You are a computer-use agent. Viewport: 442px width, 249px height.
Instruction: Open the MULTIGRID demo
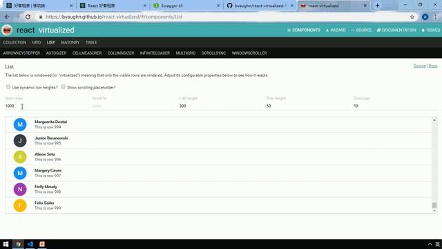pos(186,53)
